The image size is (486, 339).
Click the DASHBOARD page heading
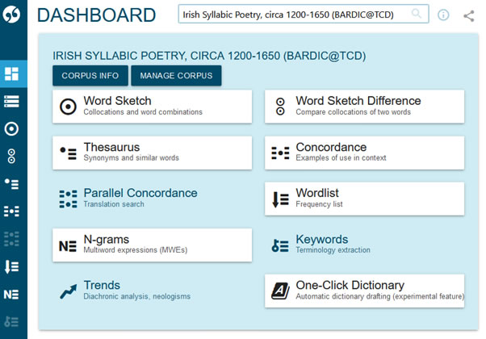click(96, 15)
